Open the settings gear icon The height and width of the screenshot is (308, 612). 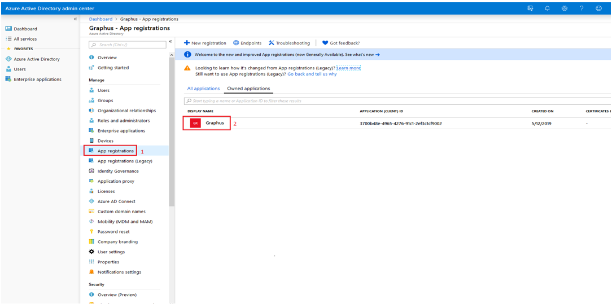(565, 8)
